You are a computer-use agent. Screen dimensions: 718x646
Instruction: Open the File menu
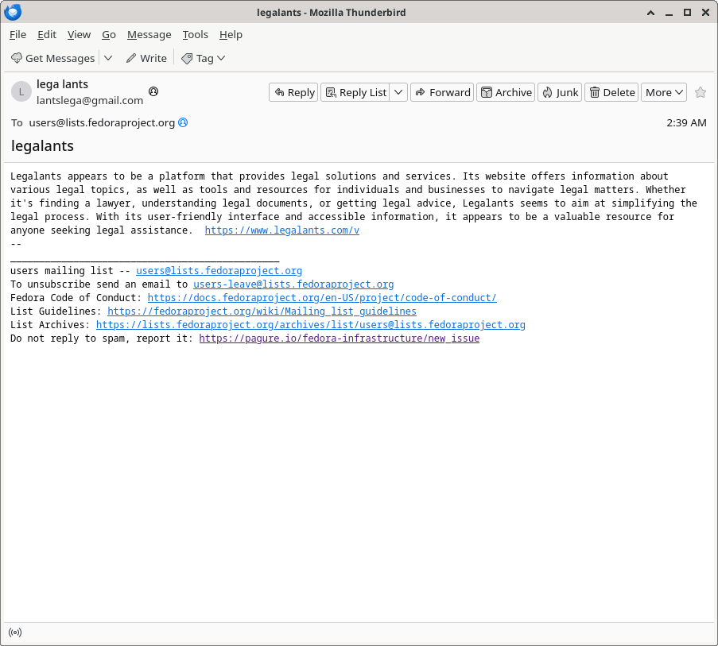[17, 35]
